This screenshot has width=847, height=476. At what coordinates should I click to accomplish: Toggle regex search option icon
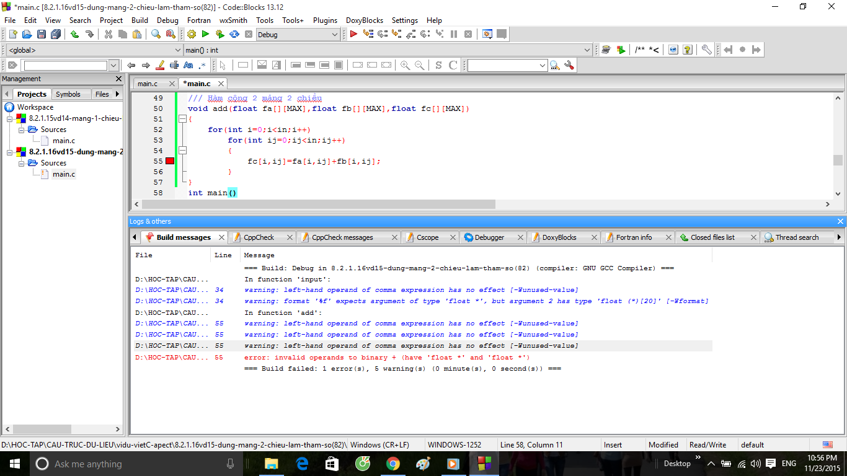coord(202,65)
